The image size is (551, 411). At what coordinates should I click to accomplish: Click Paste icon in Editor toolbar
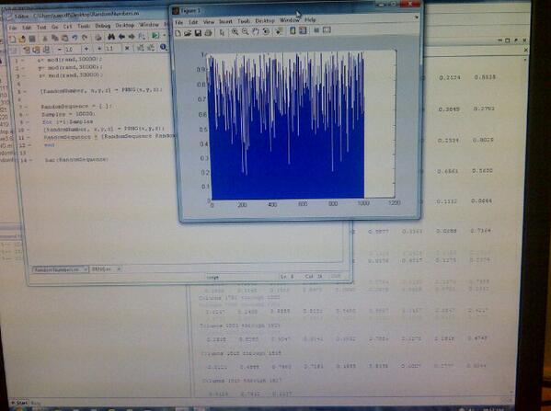click(x=64, y=38)
